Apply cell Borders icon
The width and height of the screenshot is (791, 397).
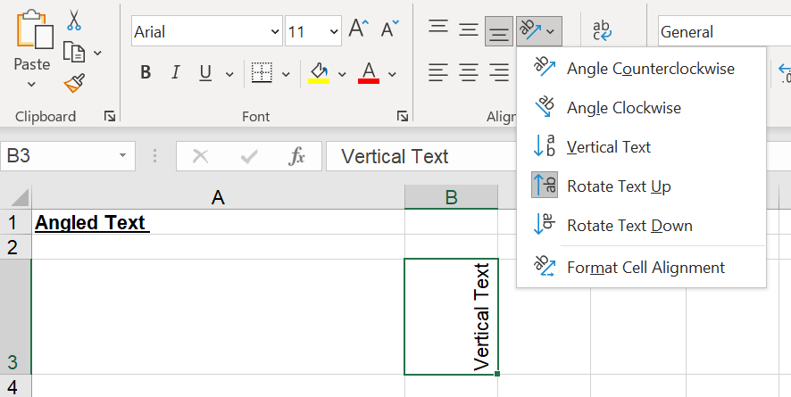[x=262, y=72]
